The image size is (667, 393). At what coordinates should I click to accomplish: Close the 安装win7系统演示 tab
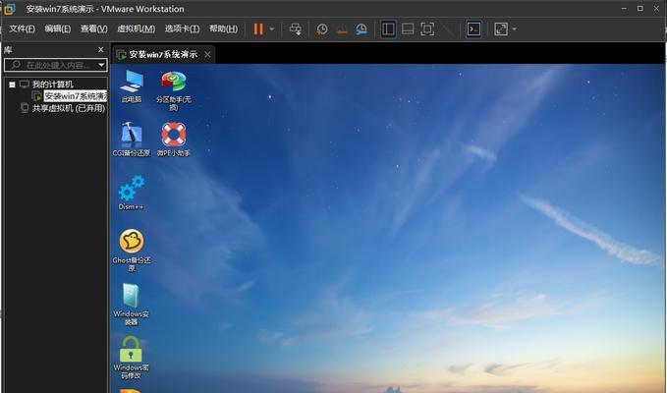(x=207, y=54)
